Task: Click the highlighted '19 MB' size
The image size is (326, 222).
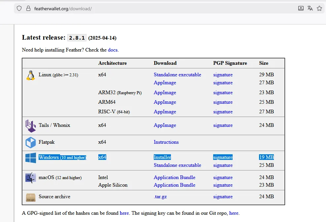Action: pos(266,157)
